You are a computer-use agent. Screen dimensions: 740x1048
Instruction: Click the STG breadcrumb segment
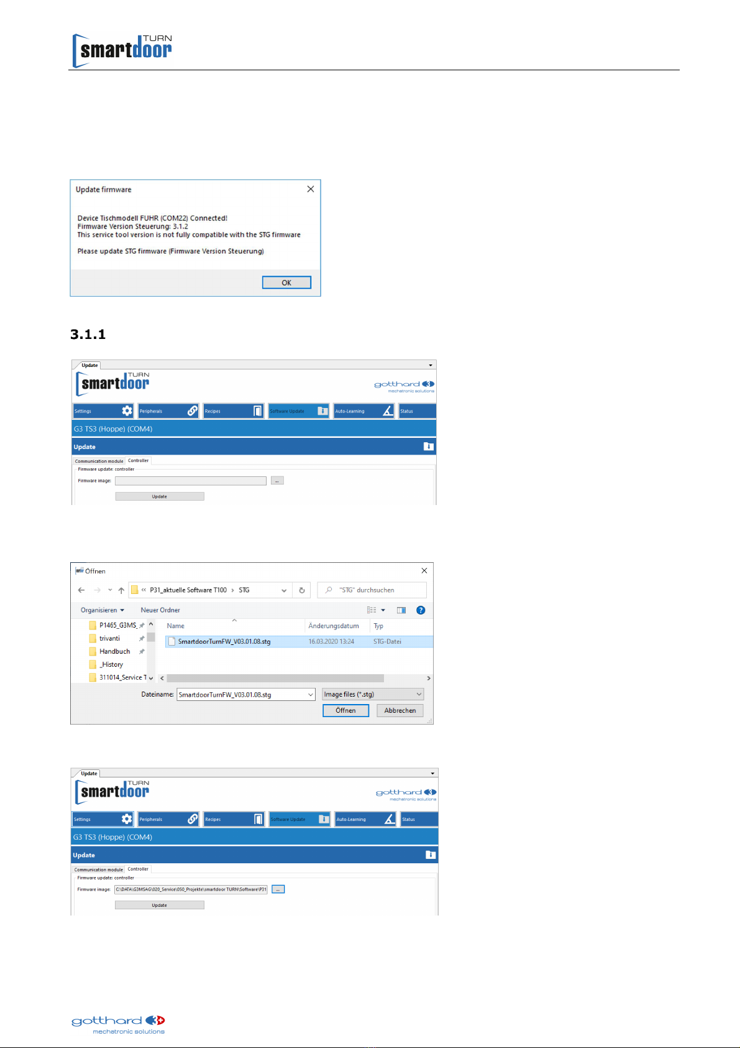tap(244, 590)
